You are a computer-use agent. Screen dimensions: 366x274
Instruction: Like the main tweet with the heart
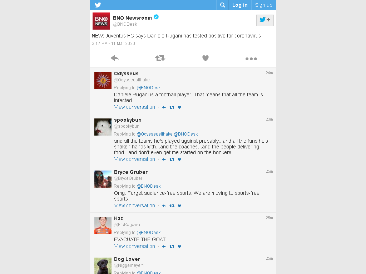click(206, 58)
